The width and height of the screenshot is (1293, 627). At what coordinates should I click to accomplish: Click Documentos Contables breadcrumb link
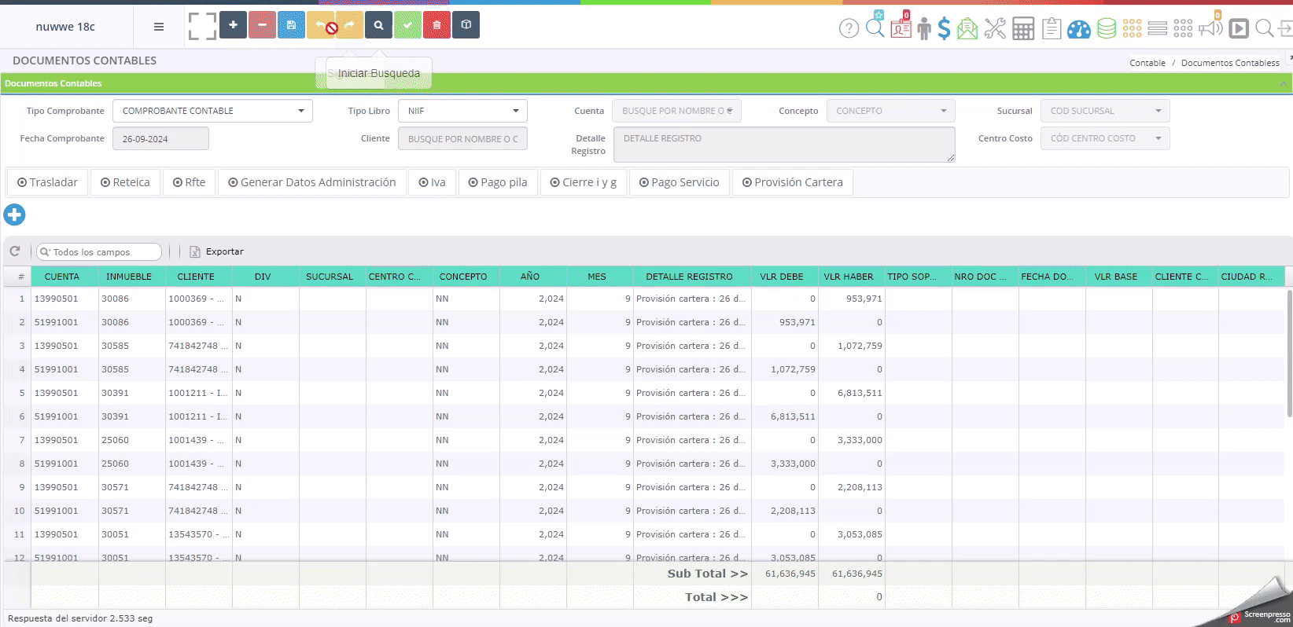1230,63
